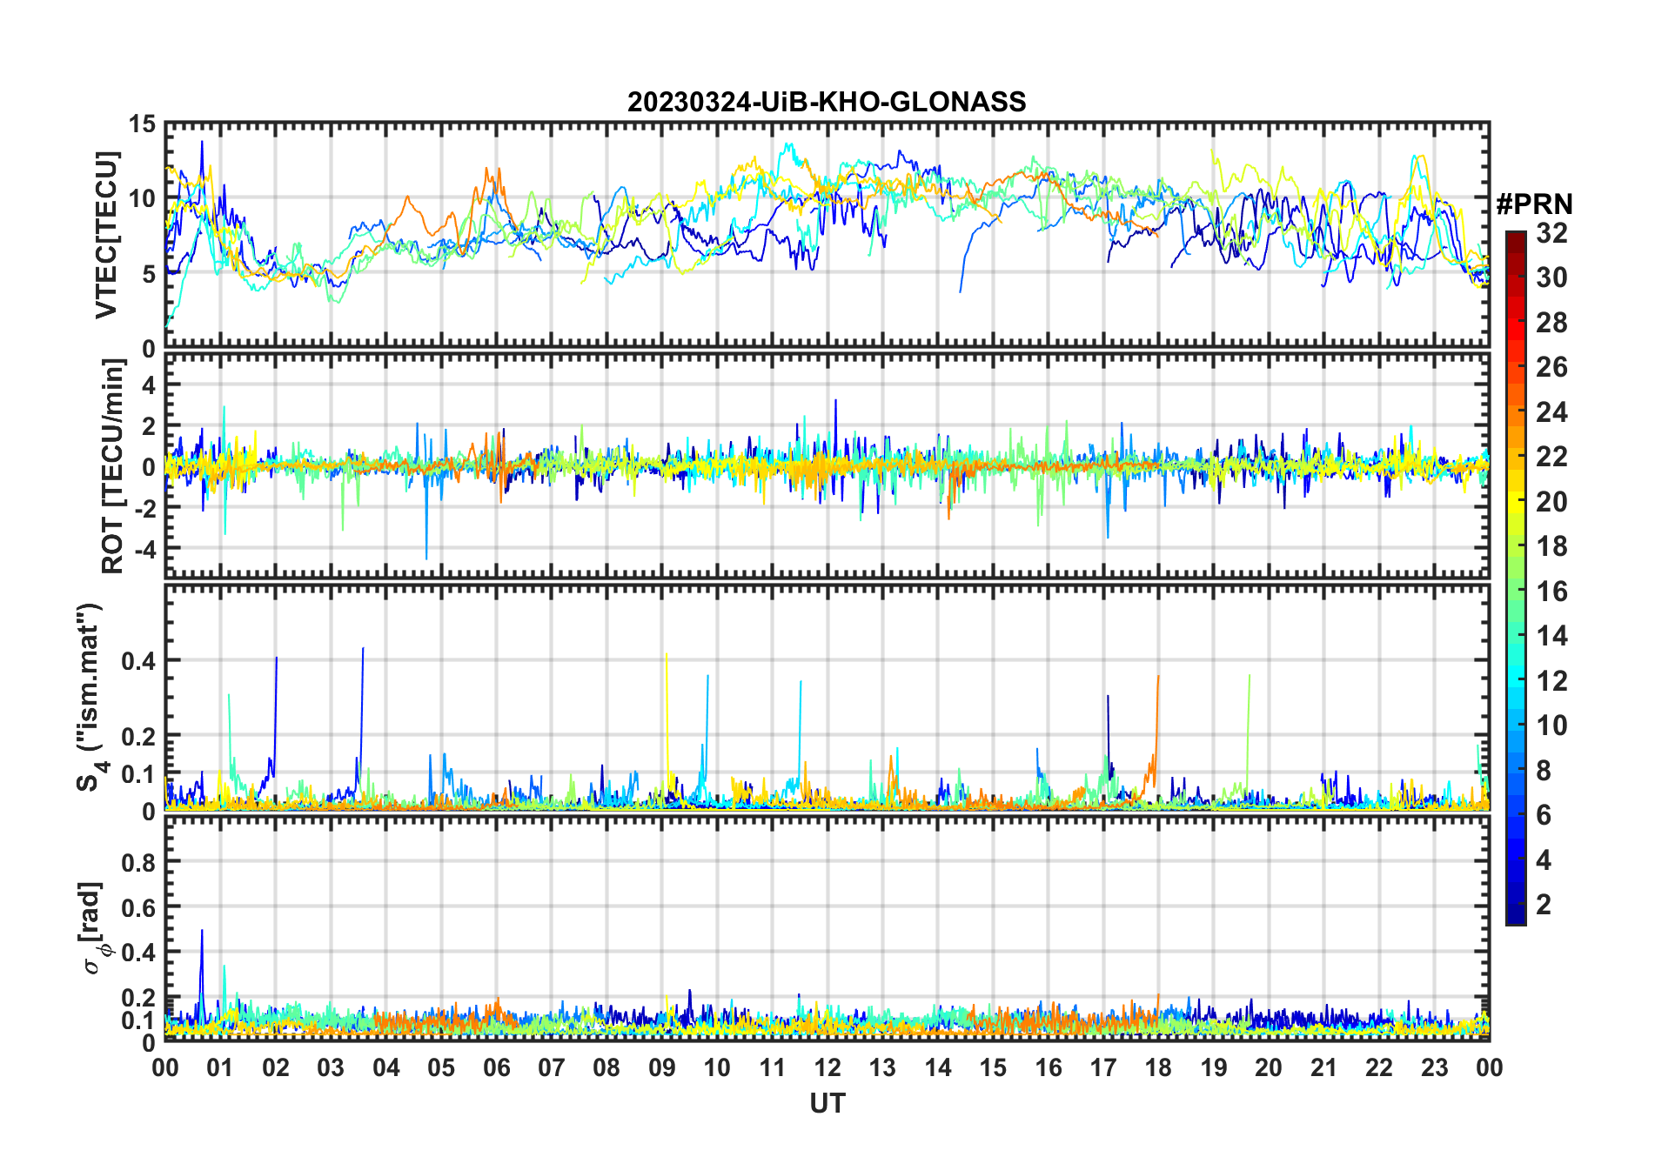Viewport: 1655px width, 1157px height.
Task: Click colorbar tick label 26
Action: [1551, 367]
